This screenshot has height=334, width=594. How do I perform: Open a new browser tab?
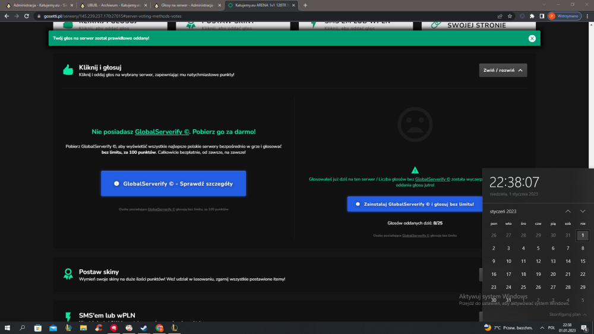click(x=305, y=5)
